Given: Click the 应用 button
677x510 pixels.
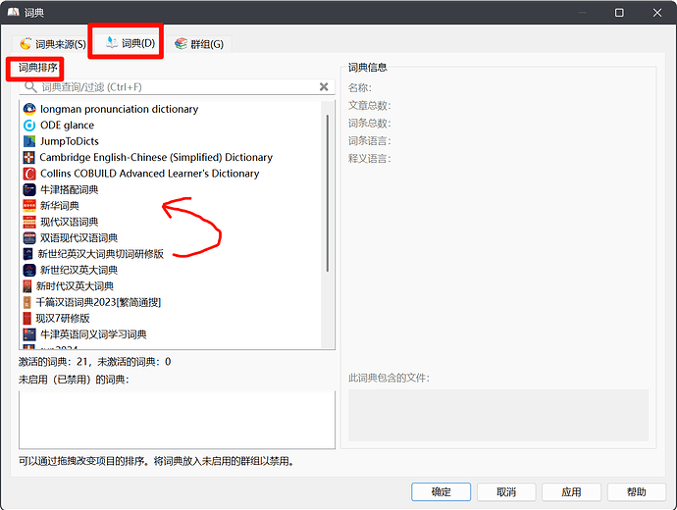Looking at the screenshot, I should point(571,492).
